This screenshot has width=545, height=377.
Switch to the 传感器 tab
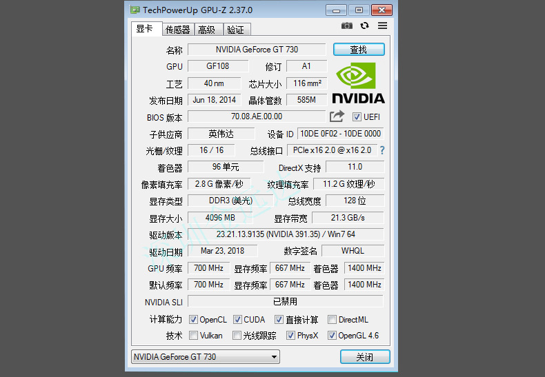[178, 30]
